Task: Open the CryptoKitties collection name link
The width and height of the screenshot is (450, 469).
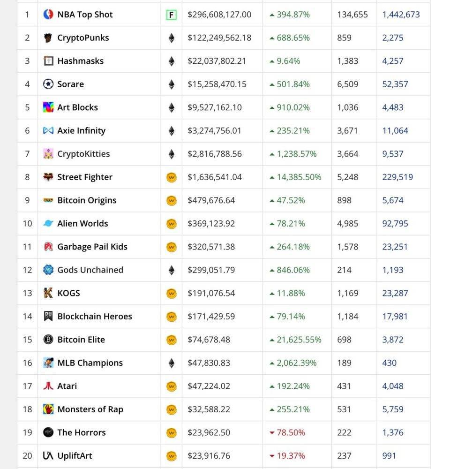Action: pos(84,154)
